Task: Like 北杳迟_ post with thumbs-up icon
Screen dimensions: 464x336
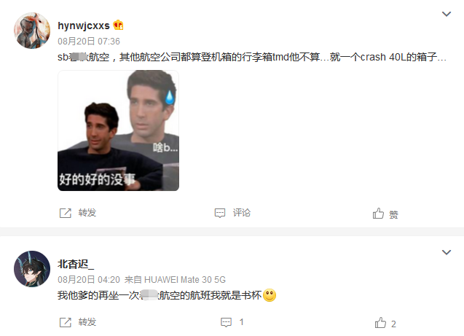Action: pyautogui.click(x=380, y=323)
